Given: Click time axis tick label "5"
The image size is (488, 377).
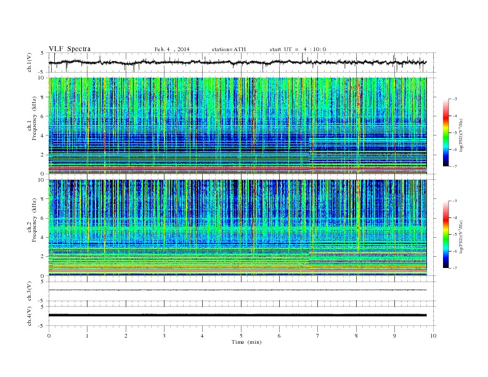Looking at the screenshot, I should [x=241, y=336].
